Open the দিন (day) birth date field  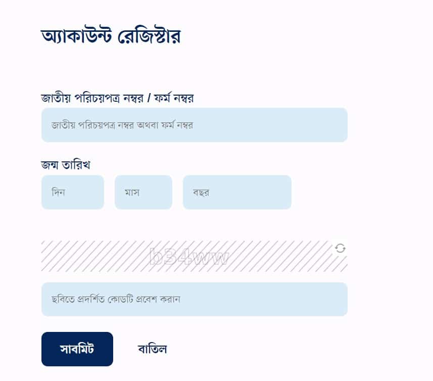point(73,192)
